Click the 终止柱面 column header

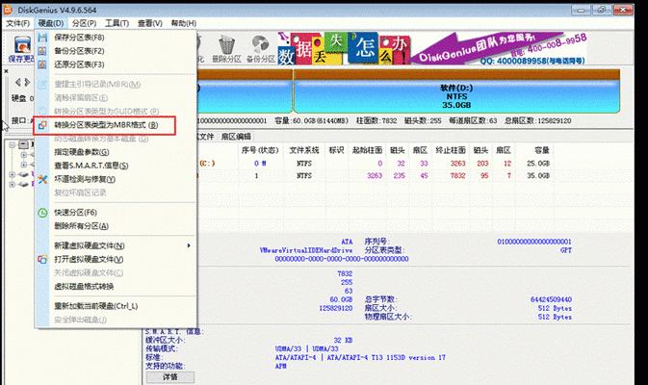coord(451,150)
